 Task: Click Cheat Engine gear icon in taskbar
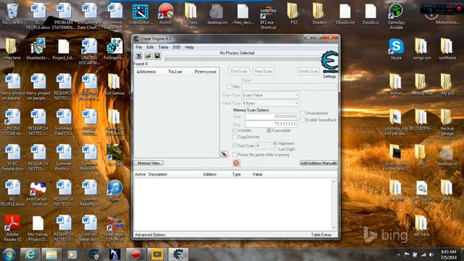pos(178,254)
